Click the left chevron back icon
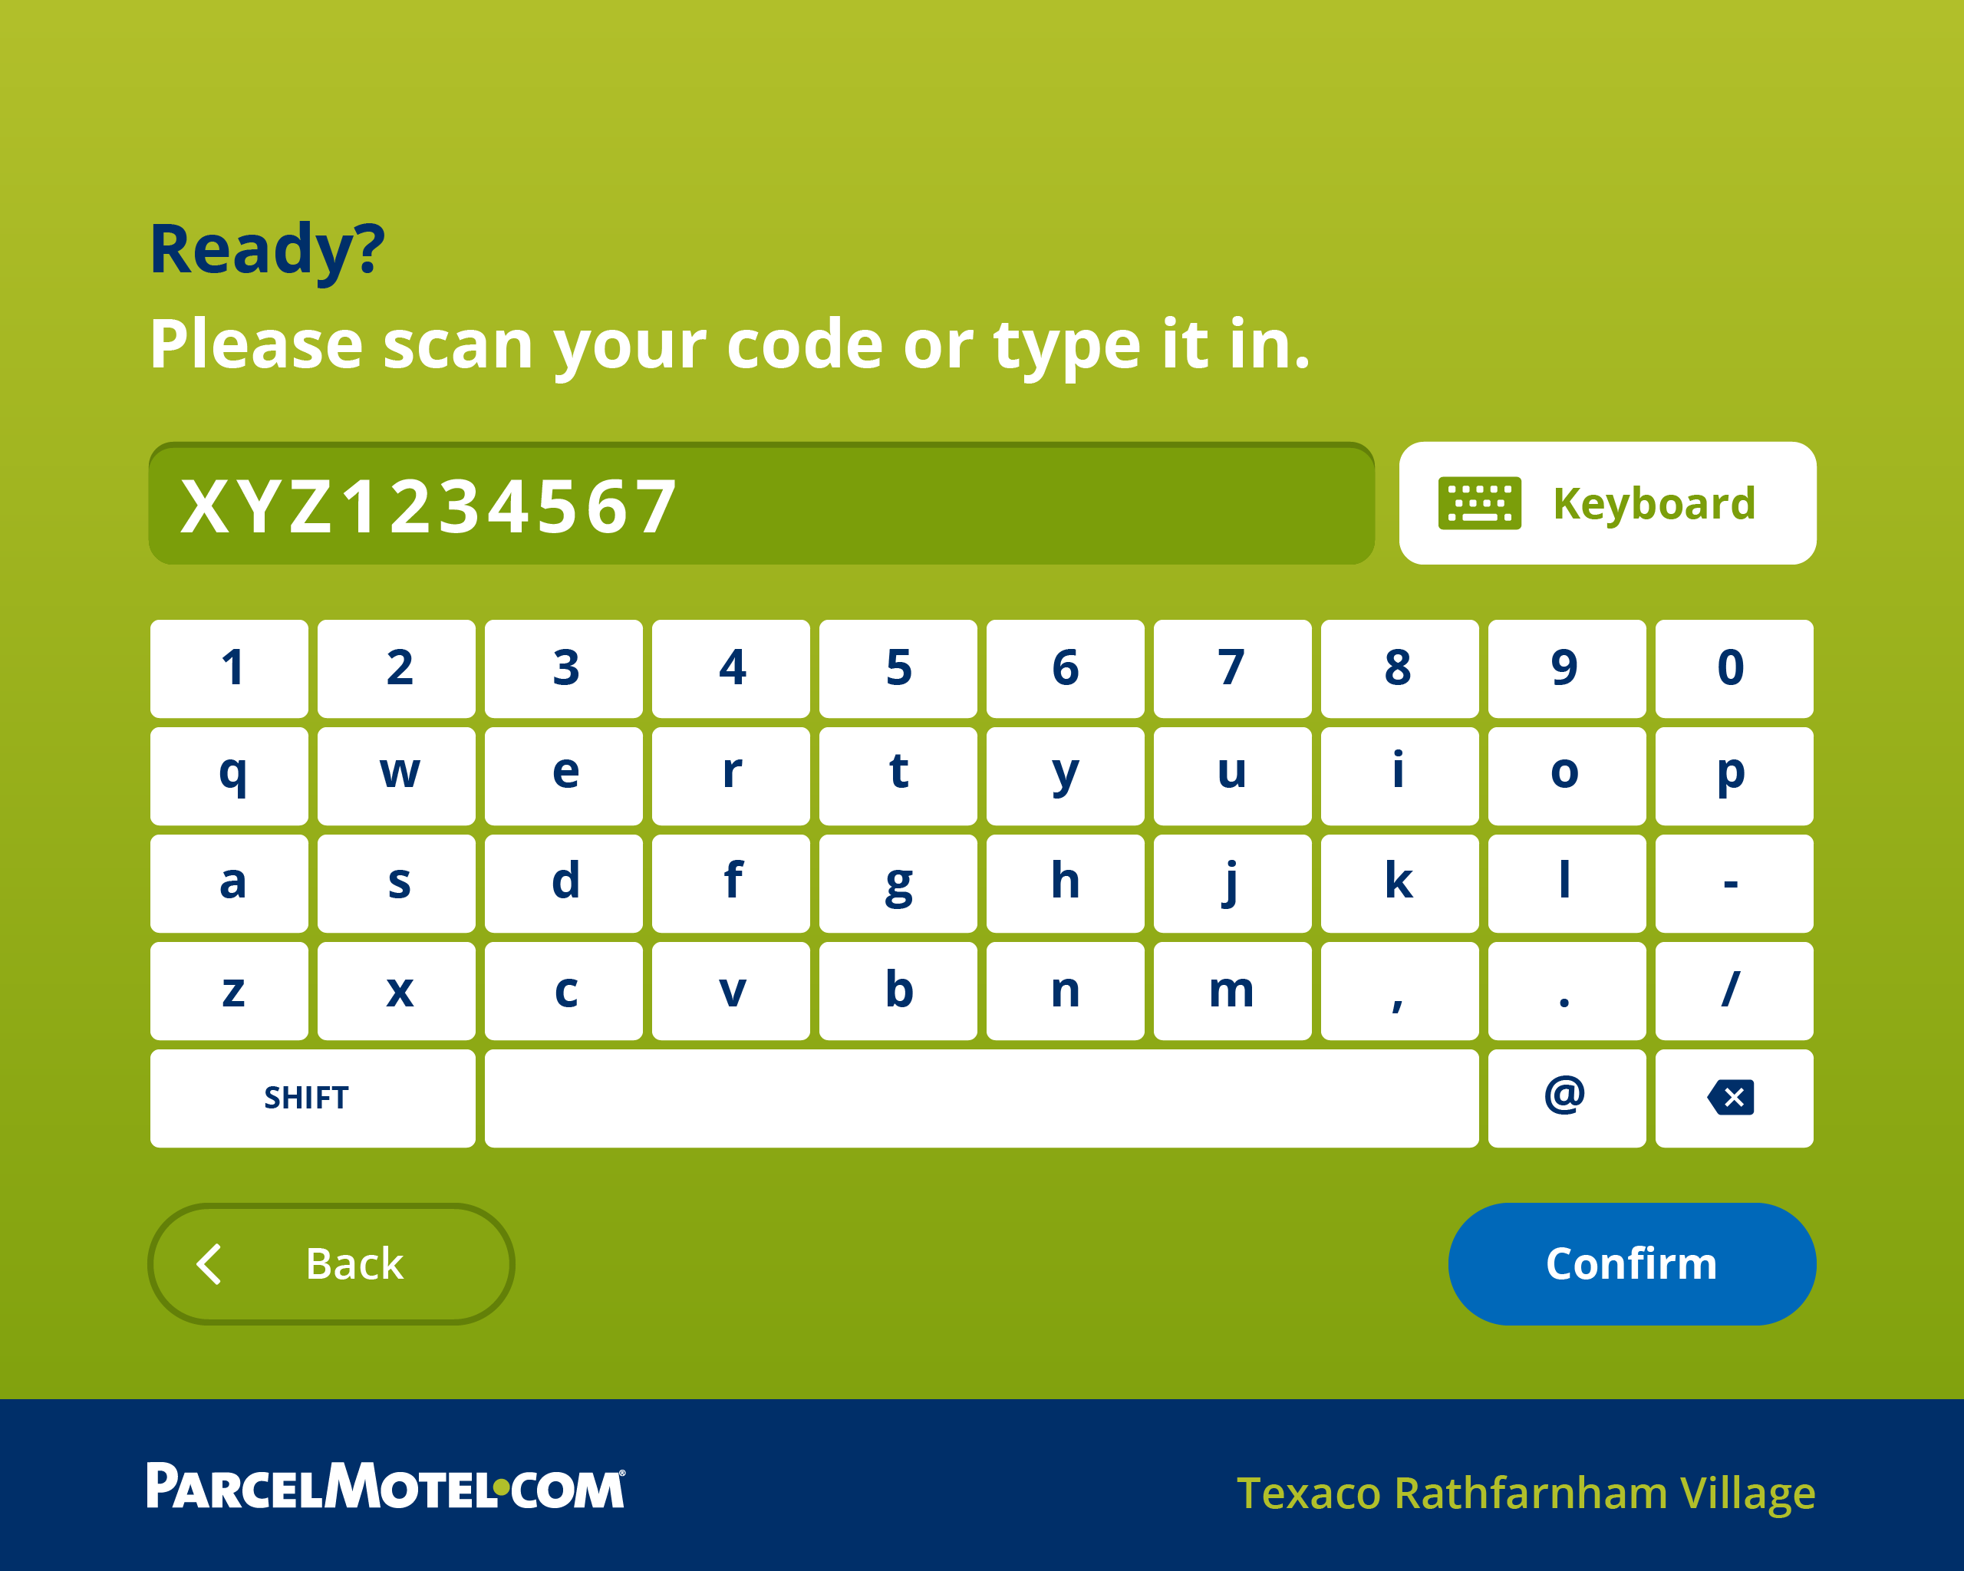 (210, 1263)
